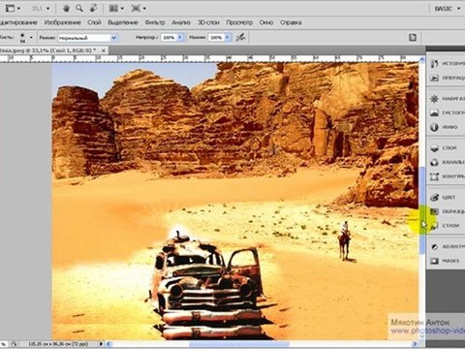The width and height of the screenshot is (465, 349).
Task: Open the Navigator (Навигатор) panel
Action: coord(448,99)
